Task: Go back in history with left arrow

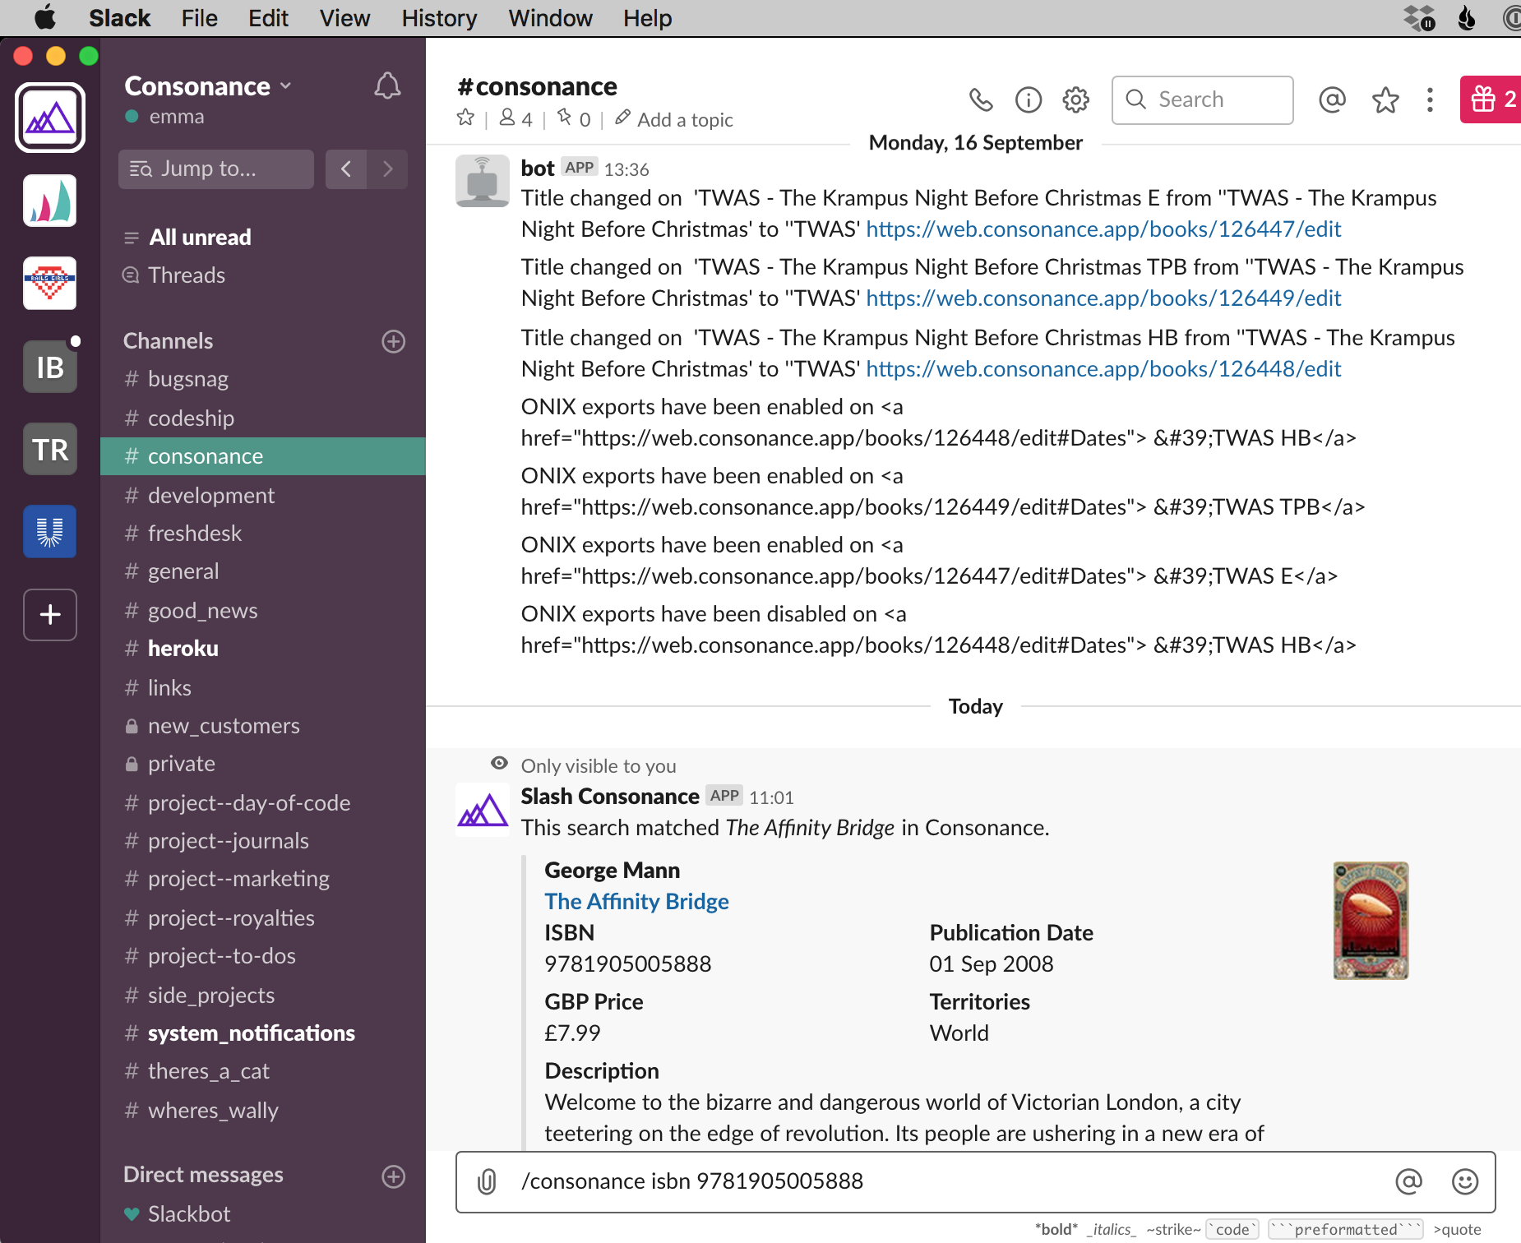Action: (x=346, y=169)
